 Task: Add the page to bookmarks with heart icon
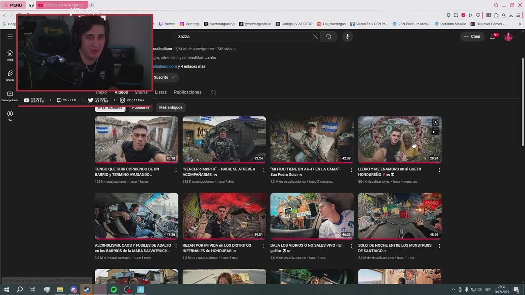click(478, 15)
